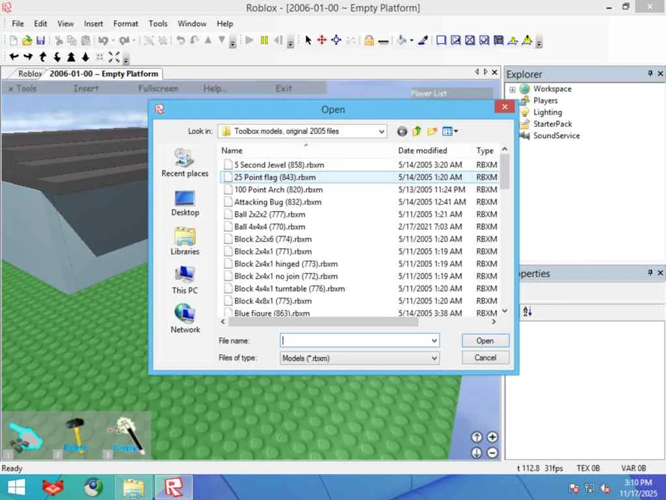666x500 pixels.
Task: Click the camera pan right arrow
Action: click(x=28, y=57)
